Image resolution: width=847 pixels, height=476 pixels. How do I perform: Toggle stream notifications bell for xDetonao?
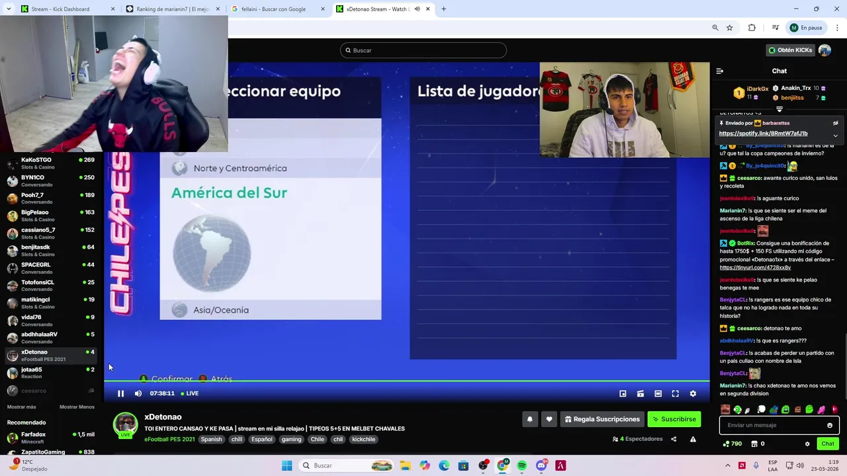tap(529, 419)
